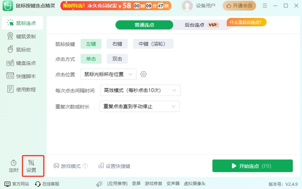Open the hamburger menu icon

pos(265,6)
